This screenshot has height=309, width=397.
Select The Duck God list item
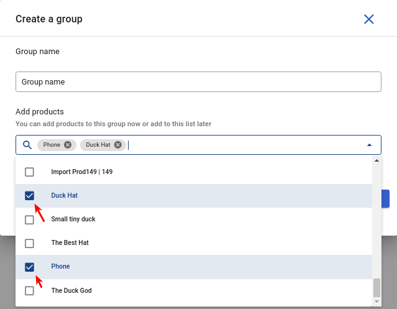tap(194, 290)
